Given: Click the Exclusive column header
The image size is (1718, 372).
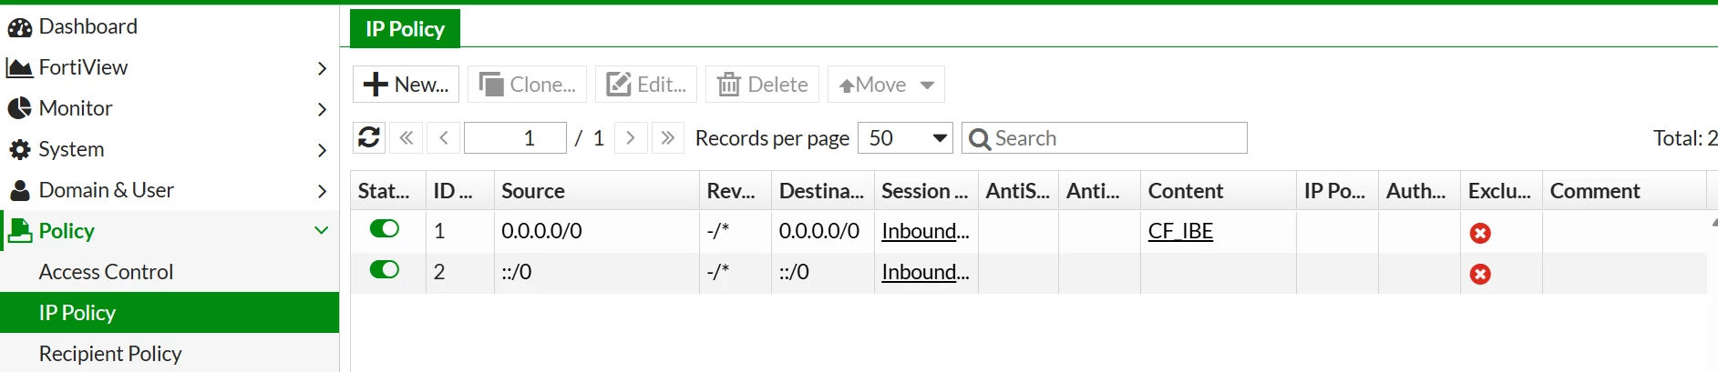Looking at the screenshot, I should (1501, 191).
